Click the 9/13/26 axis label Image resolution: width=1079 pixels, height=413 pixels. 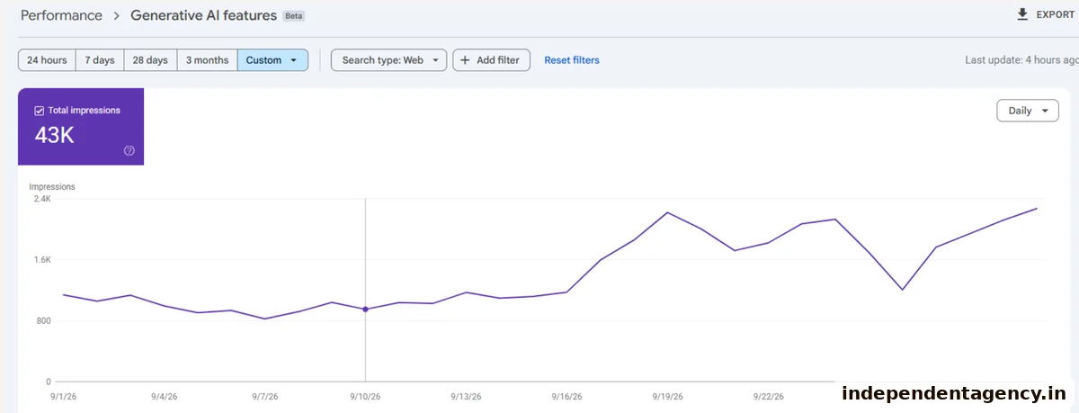[x=467, y=397]
